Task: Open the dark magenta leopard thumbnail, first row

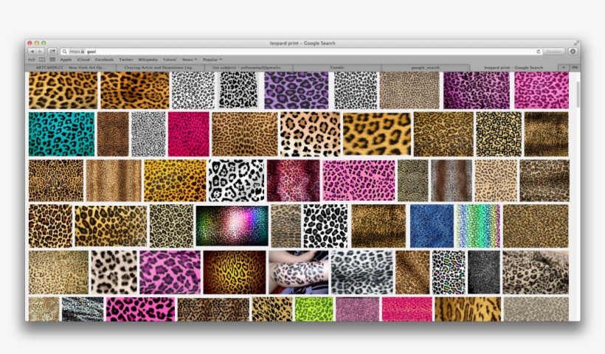Action: click(477, 90)
